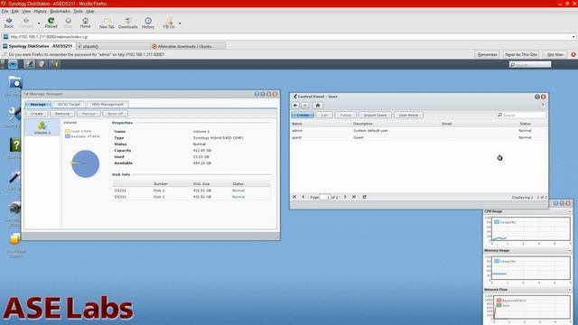Click the Description column header

[x=396, y=124]
